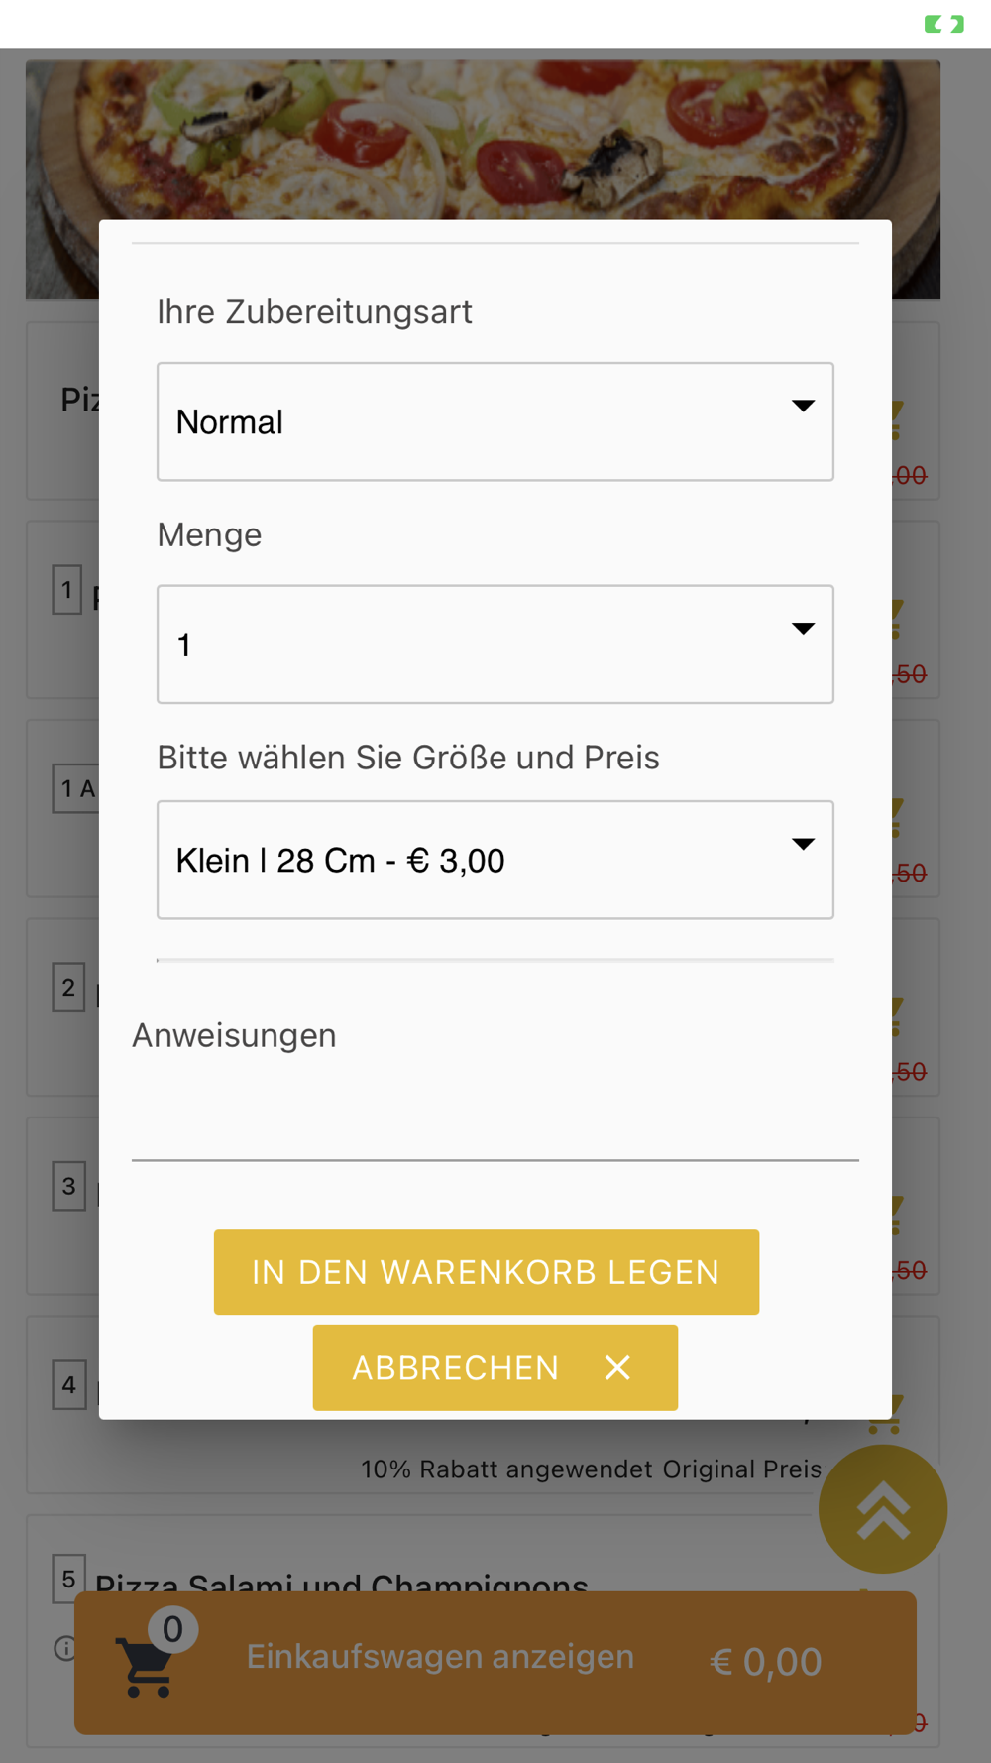Click the cart total € 0,00
This screenshot has height=1763, width=991.
(766, 1662)
